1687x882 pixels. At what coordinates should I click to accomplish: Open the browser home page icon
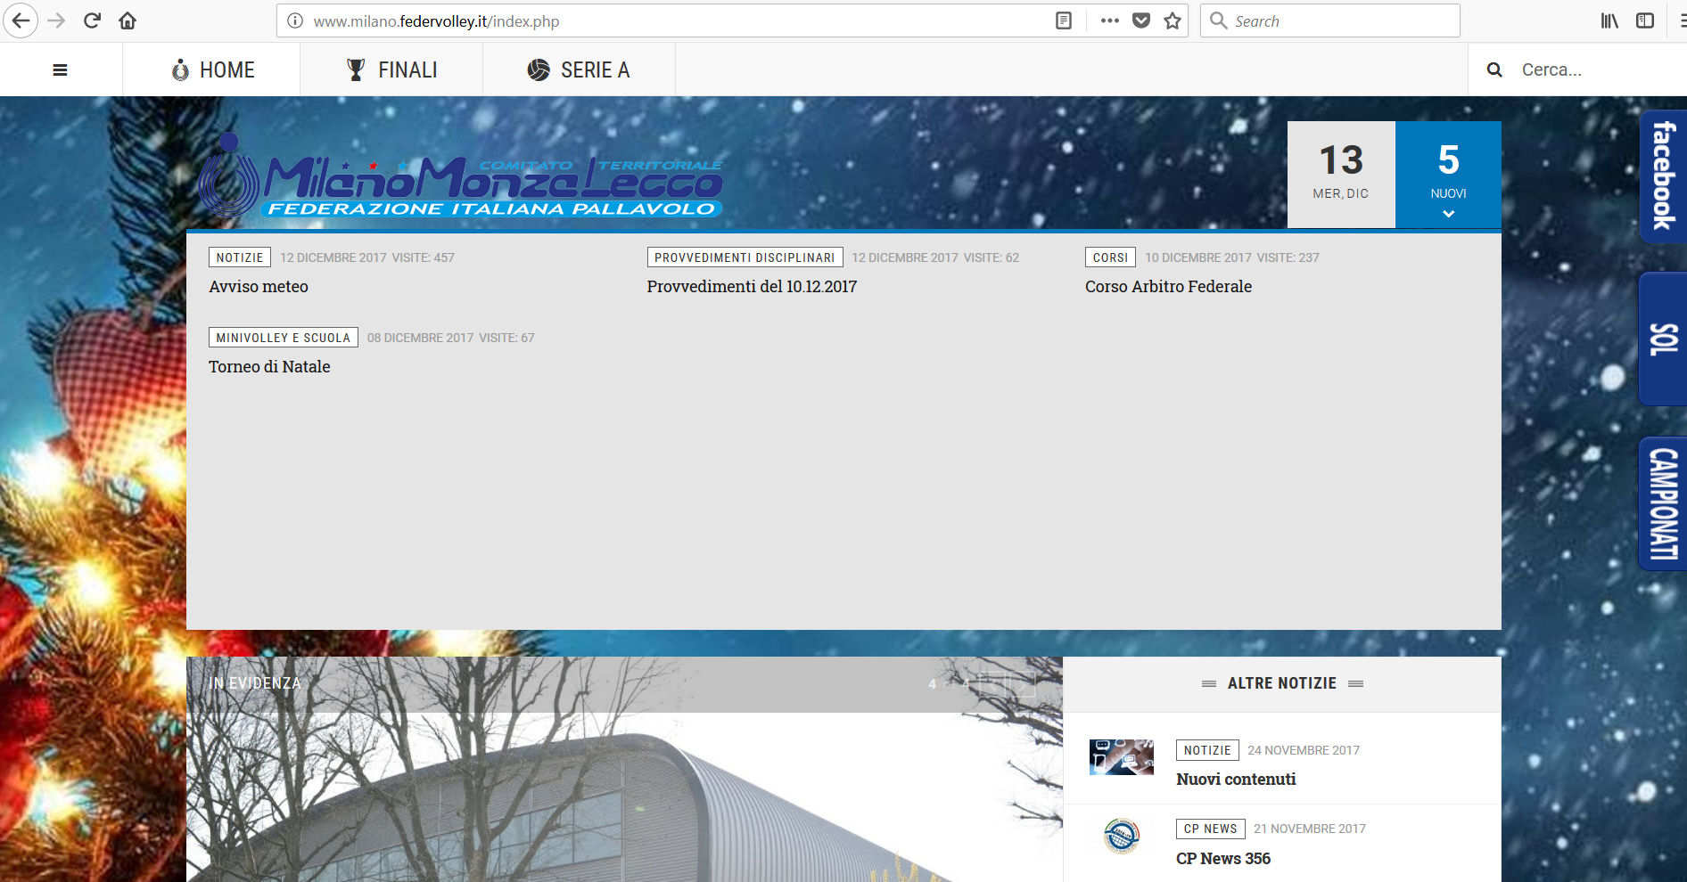[128, 20]
